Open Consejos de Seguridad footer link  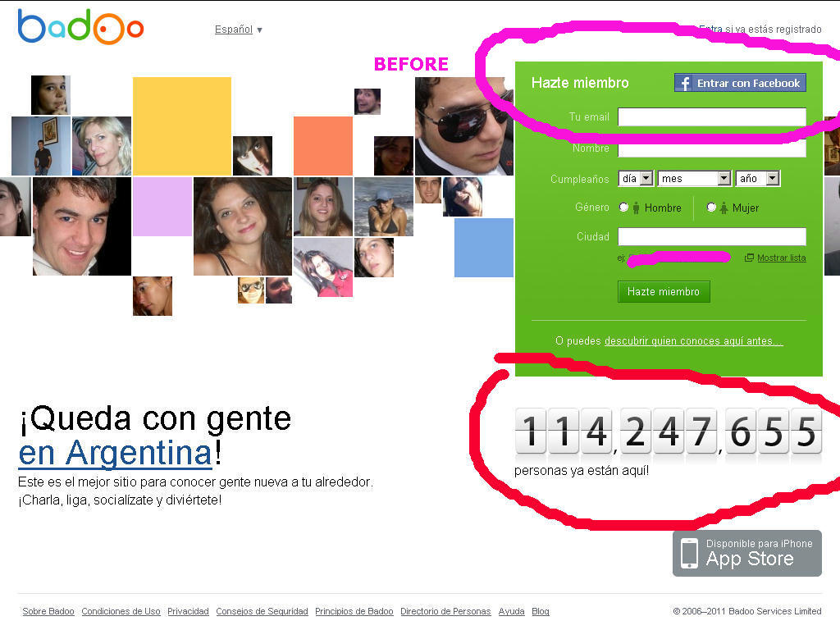click(x=262, y=611)
